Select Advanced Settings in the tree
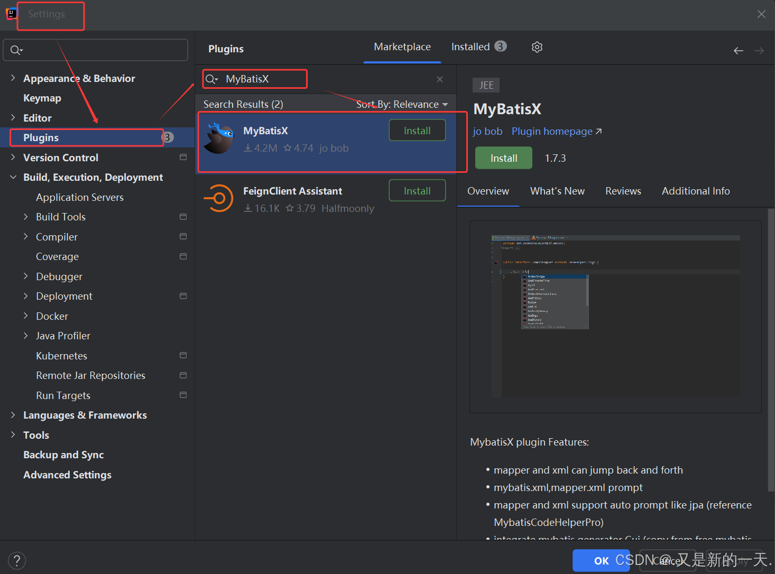The height and width of the screenshot is (574, 775). tap(67, 475)
